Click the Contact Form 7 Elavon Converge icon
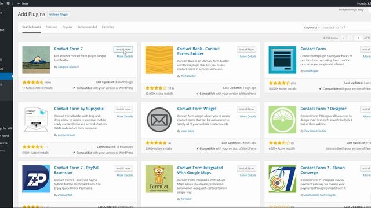This screenshot has height=208, width=371. 282,179
